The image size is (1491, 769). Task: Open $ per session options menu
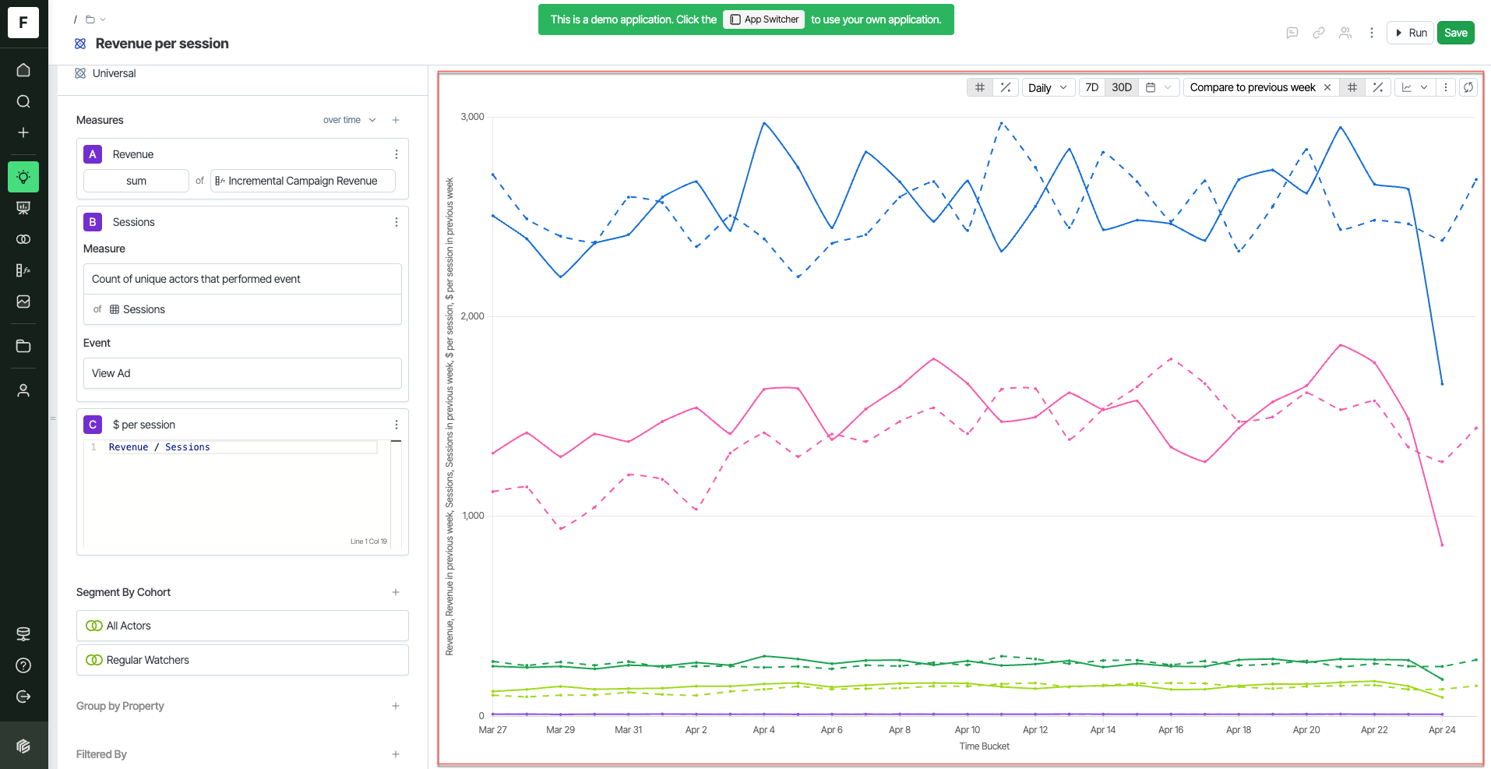(397, 425)
